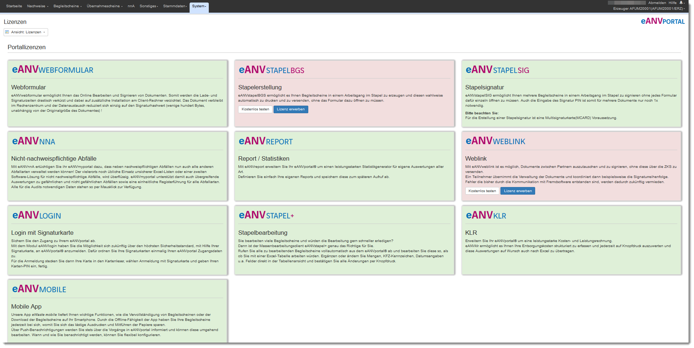694x348 pixels.
Task: Expand the Stammdaten menu
Action: pos(175,6)
